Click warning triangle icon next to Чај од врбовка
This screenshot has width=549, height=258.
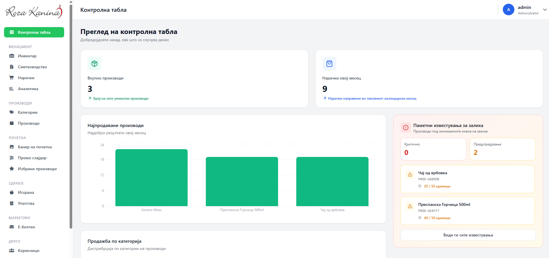(410, 174)
